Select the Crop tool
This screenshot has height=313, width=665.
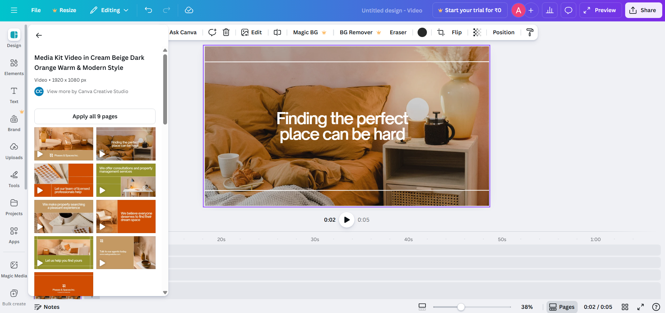click(x=440, y=32)
